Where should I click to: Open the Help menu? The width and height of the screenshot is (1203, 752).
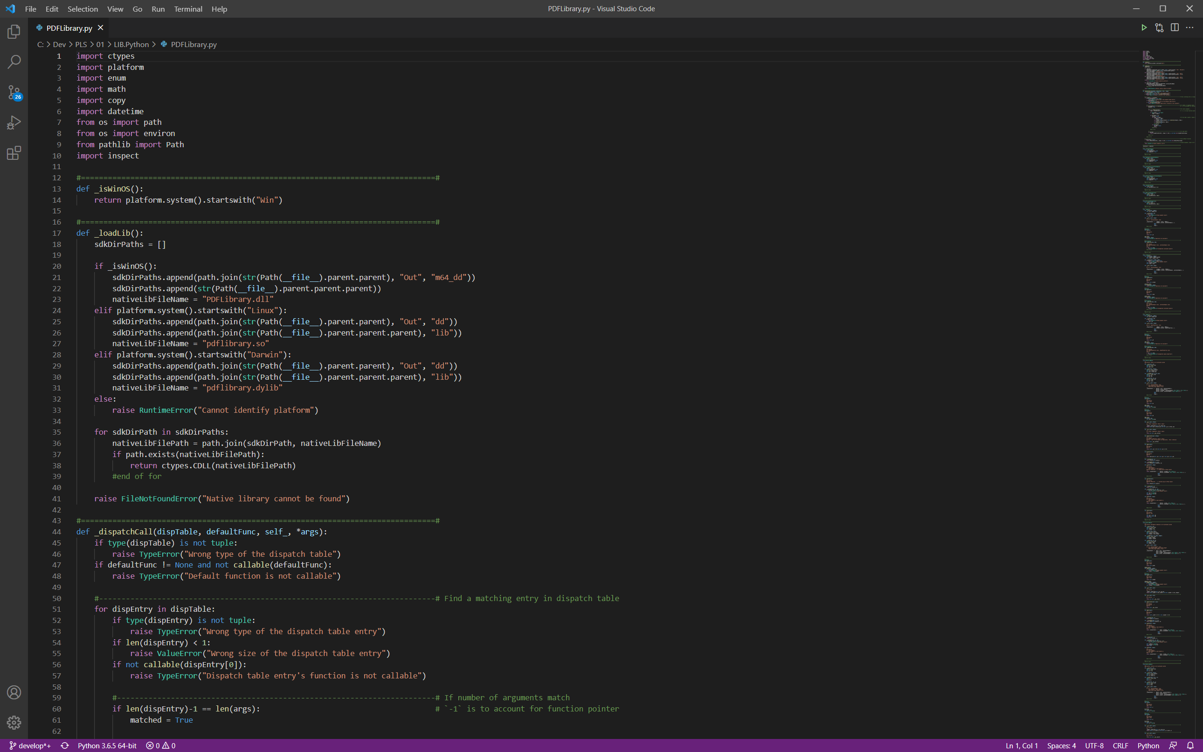(x=219, y=9)
